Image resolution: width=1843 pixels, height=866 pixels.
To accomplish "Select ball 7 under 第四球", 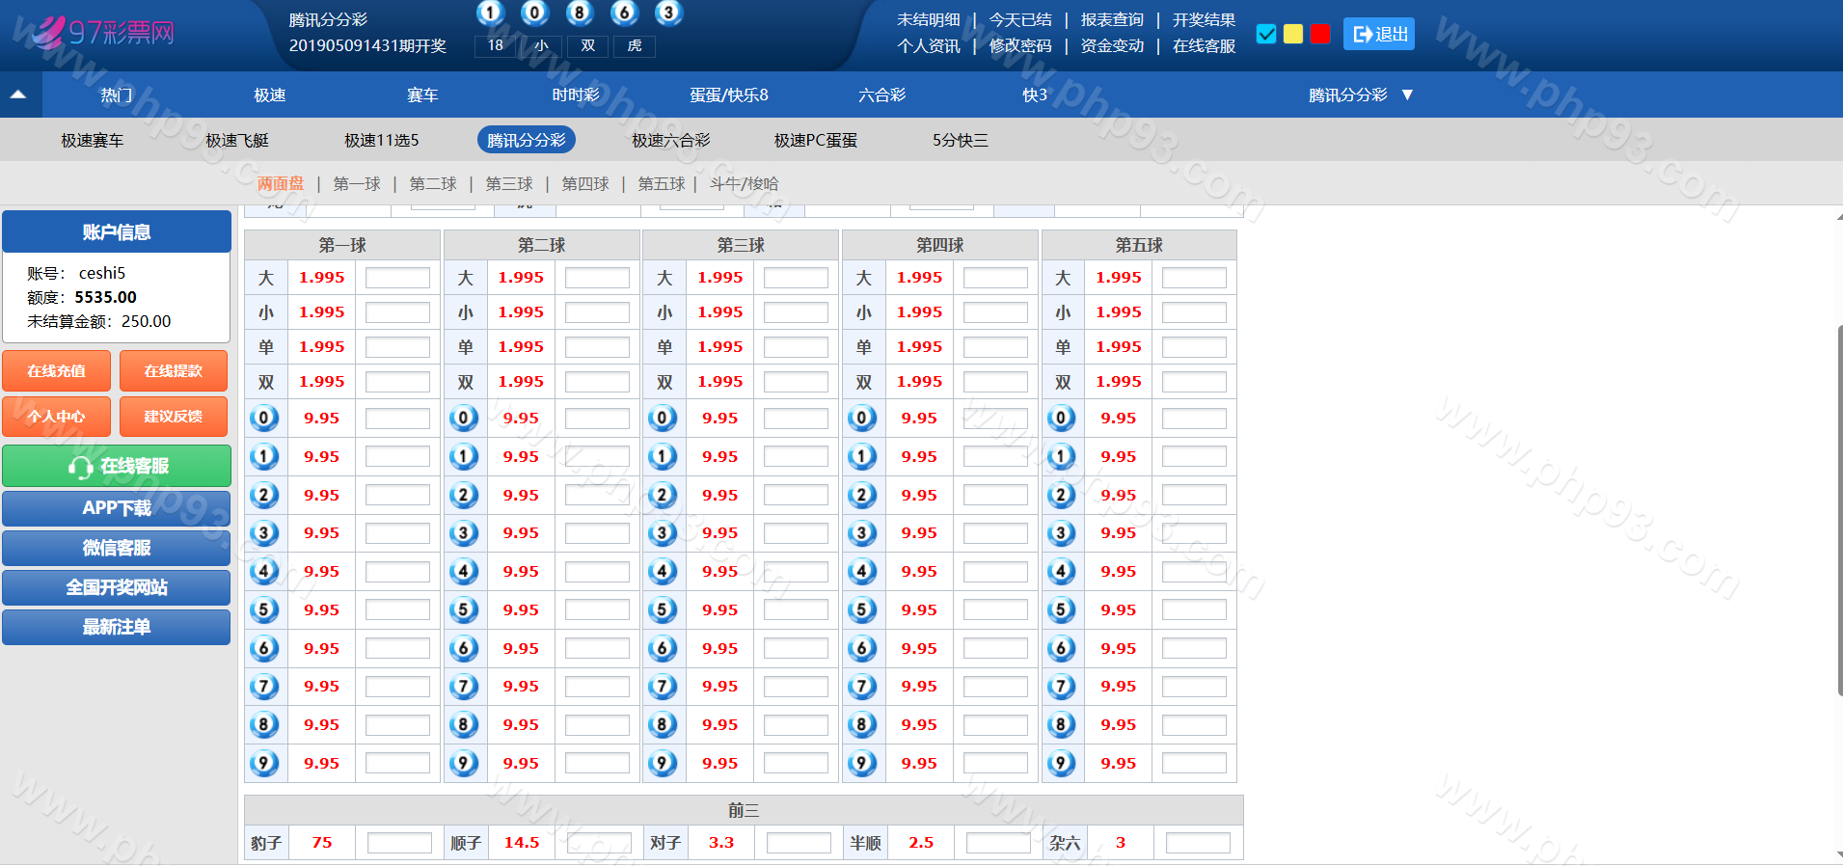I will [x=862, y=687].
